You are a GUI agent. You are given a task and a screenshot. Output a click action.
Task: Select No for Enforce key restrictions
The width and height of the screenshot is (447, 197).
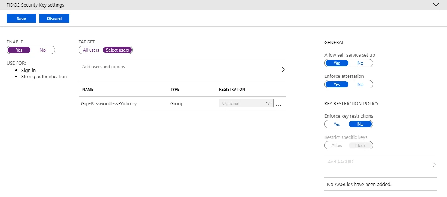(360, 124)
